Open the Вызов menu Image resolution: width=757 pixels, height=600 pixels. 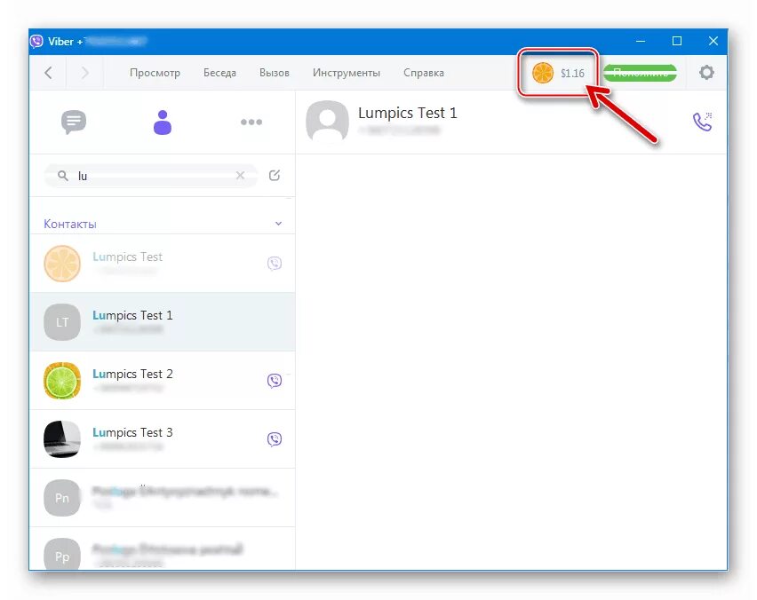(275, 73)
